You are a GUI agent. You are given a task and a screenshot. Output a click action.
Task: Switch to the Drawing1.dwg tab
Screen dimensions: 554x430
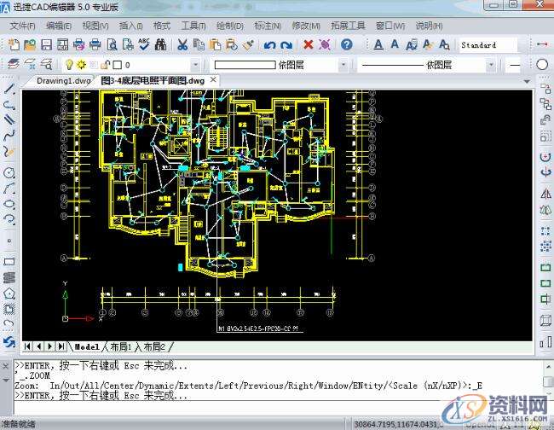[x=63, y=80]
